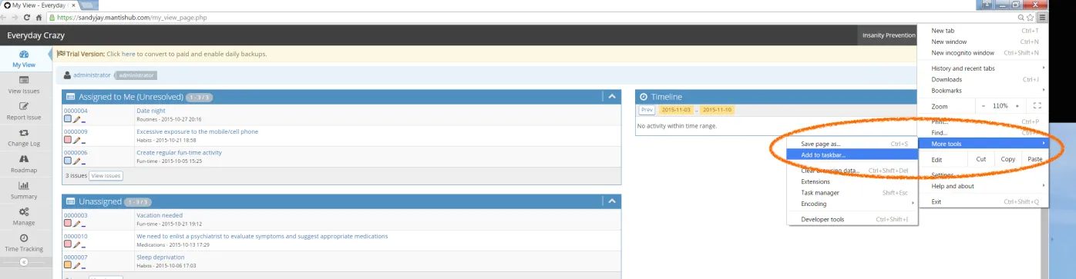Open Excessive exposure to mobile/cell phone issue
1076x279 pixels.
pos(197,131)
